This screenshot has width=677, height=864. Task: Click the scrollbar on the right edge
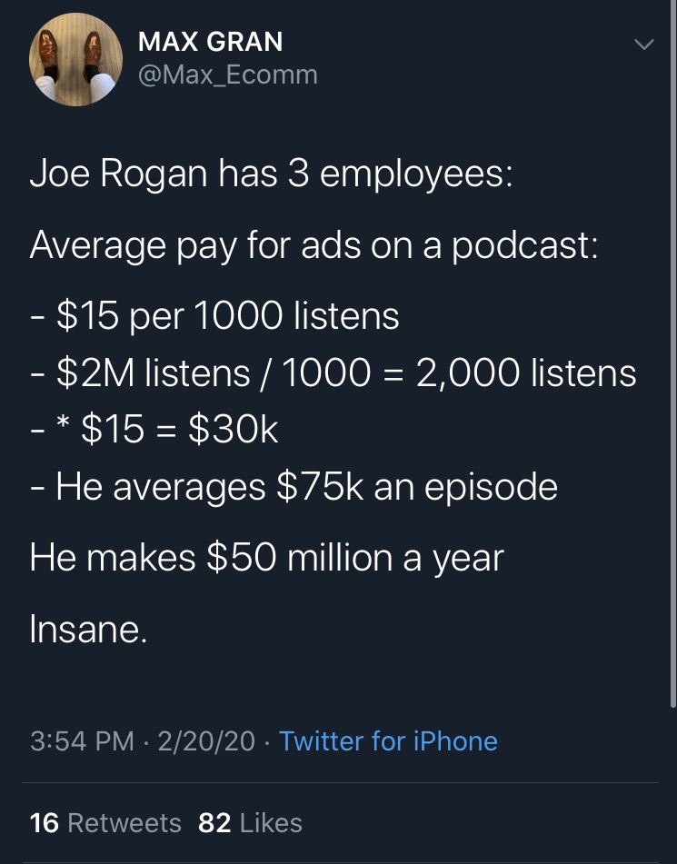(x=672, y=363)
